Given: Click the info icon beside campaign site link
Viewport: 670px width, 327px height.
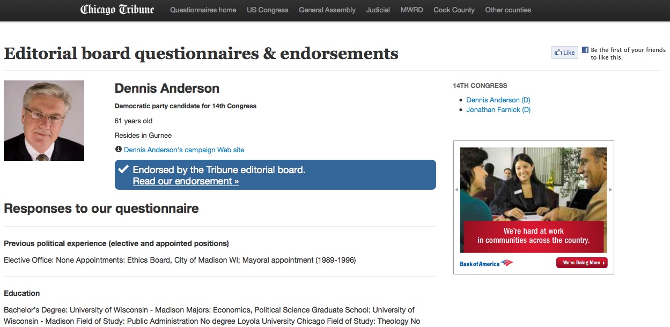Looking at the screenshot, I should coord(119,150).
